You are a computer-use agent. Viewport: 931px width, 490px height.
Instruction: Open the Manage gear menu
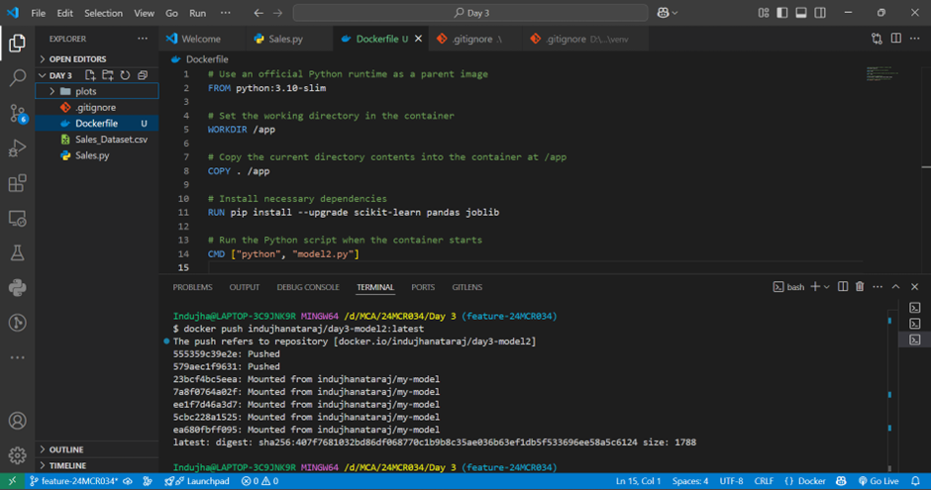17,455
